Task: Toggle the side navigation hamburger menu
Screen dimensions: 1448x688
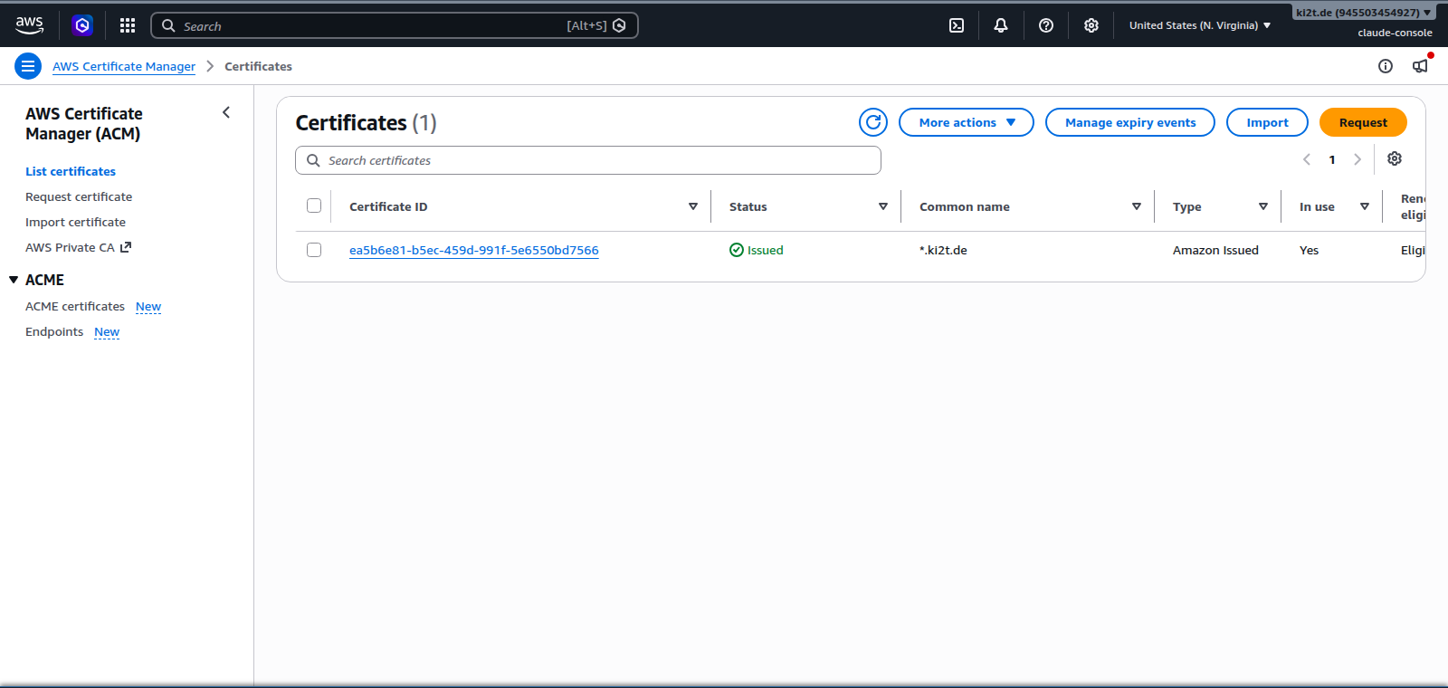Action: point(28,66)
